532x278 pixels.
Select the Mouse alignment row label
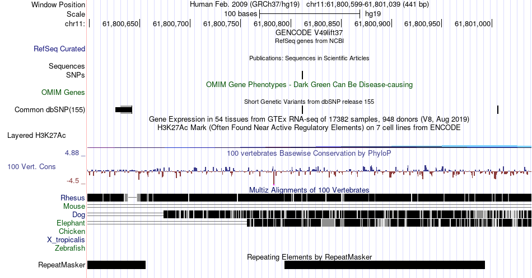(x=74, y=206)
